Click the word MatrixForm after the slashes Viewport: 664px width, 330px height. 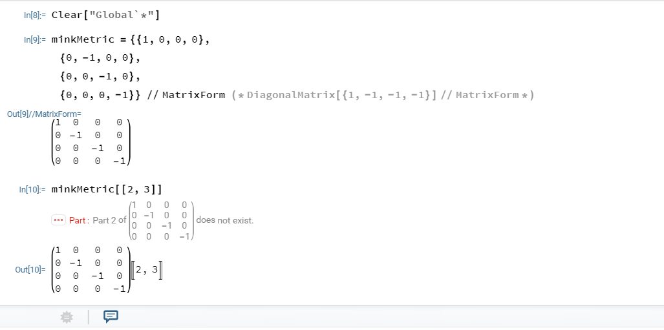coord(193,95)
